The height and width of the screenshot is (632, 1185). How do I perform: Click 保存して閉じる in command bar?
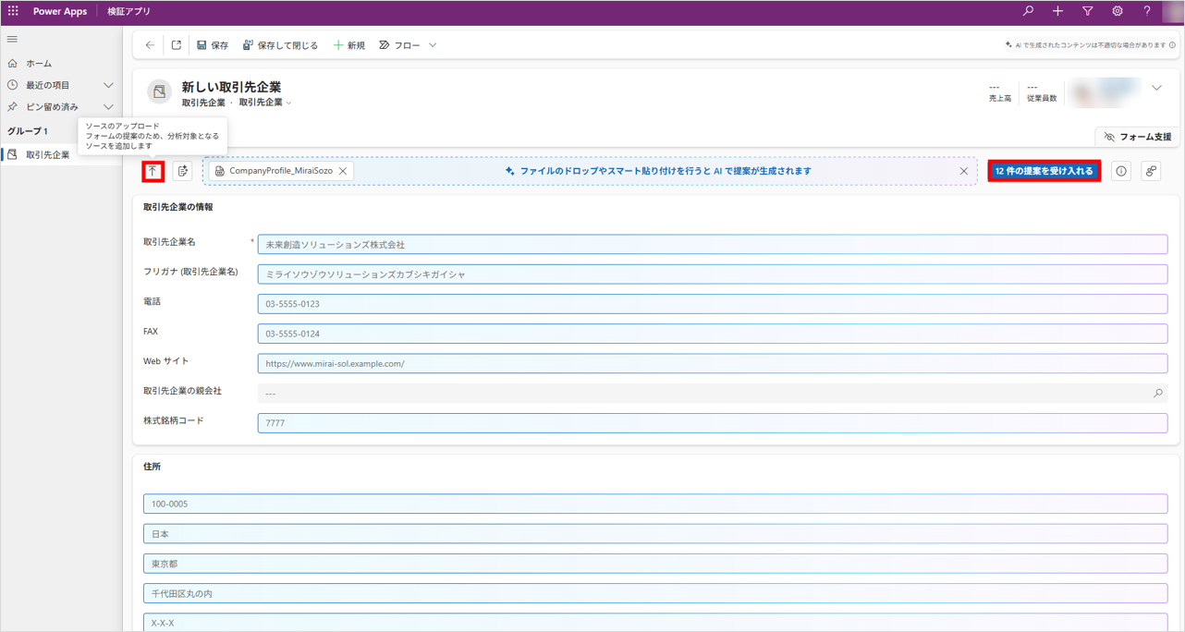[x=280, y=45]
